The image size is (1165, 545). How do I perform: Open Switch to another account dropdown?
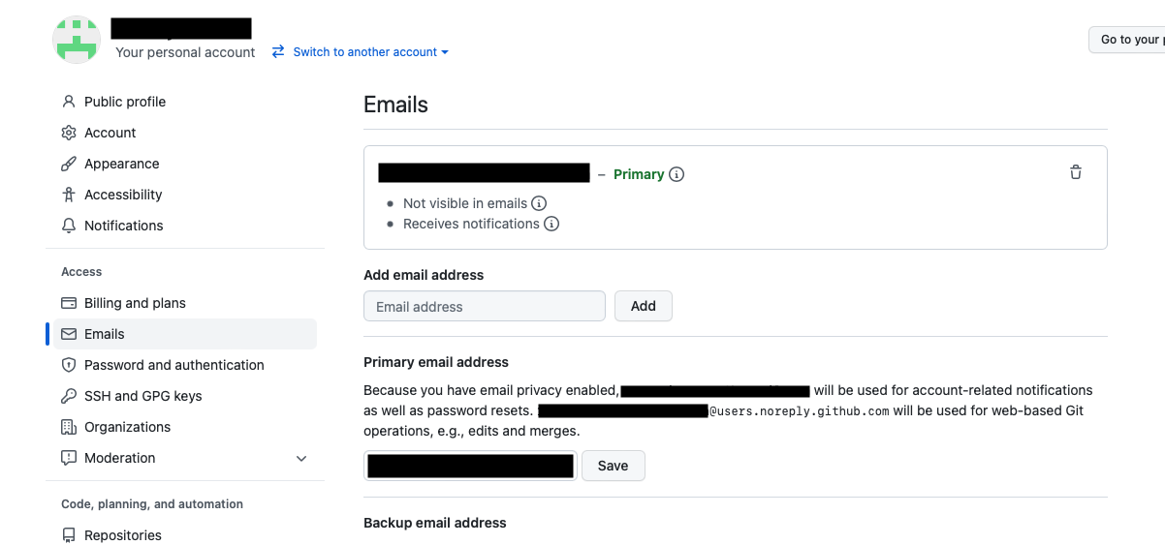pos(360,52)
